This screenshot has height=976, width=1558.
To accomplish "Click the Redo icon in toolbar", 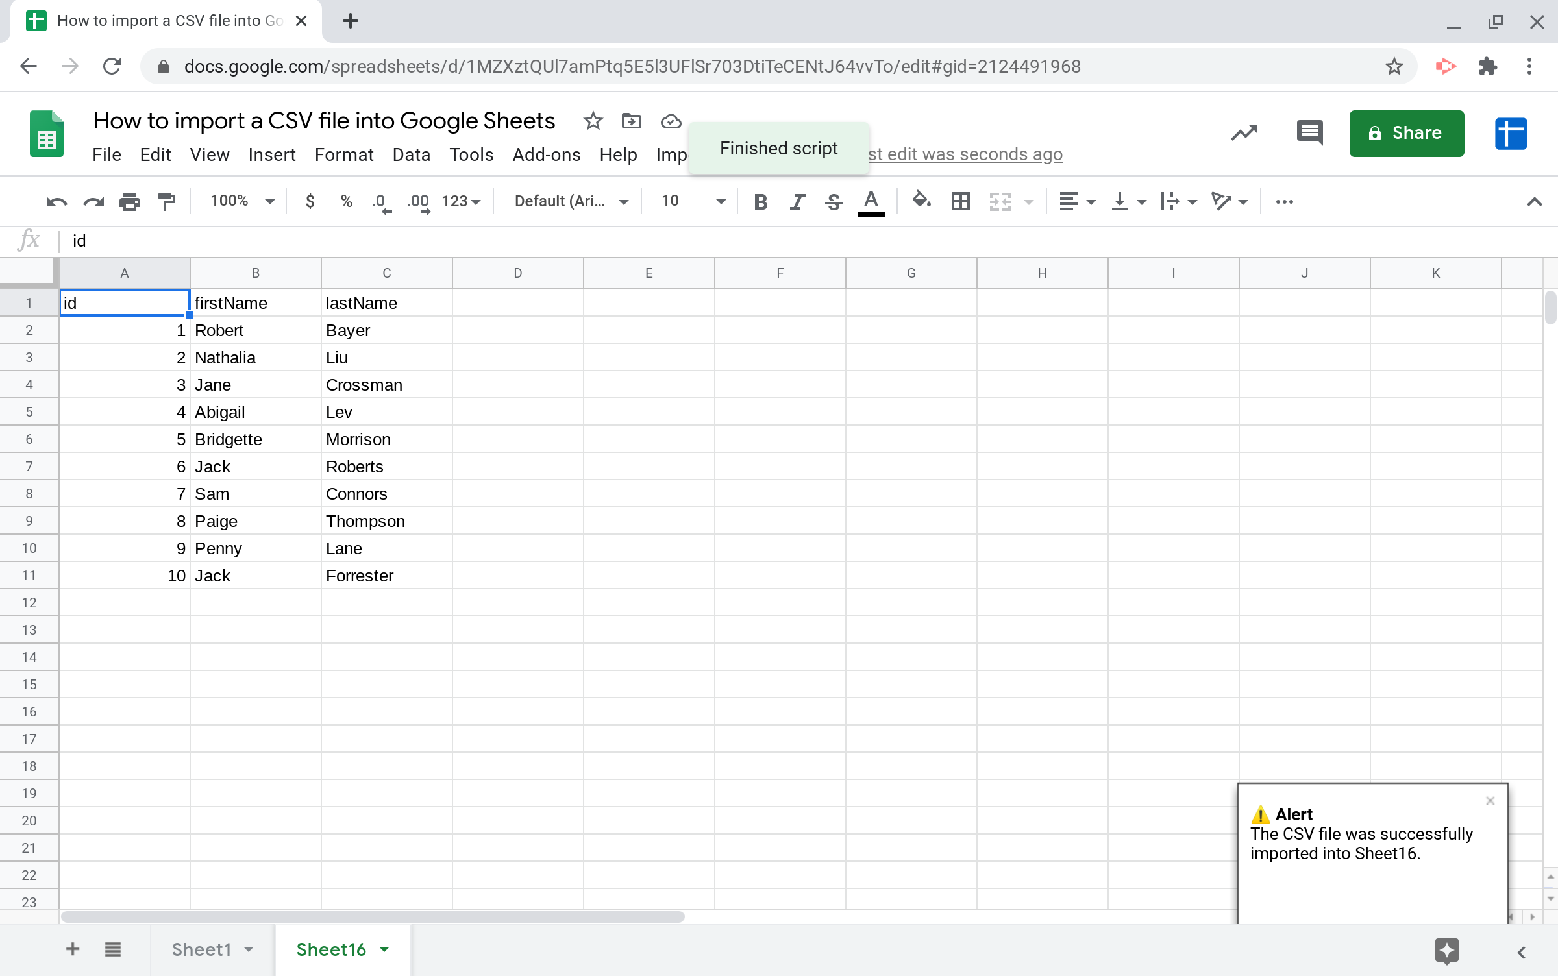I will click(93, 202).
